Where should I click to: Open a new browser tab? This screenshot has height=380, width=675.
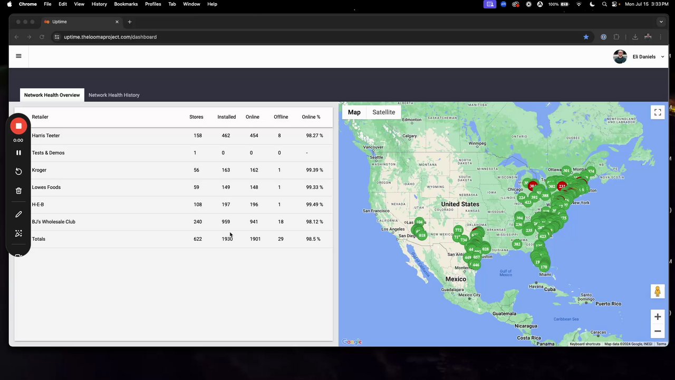click(x=130, y=22)
